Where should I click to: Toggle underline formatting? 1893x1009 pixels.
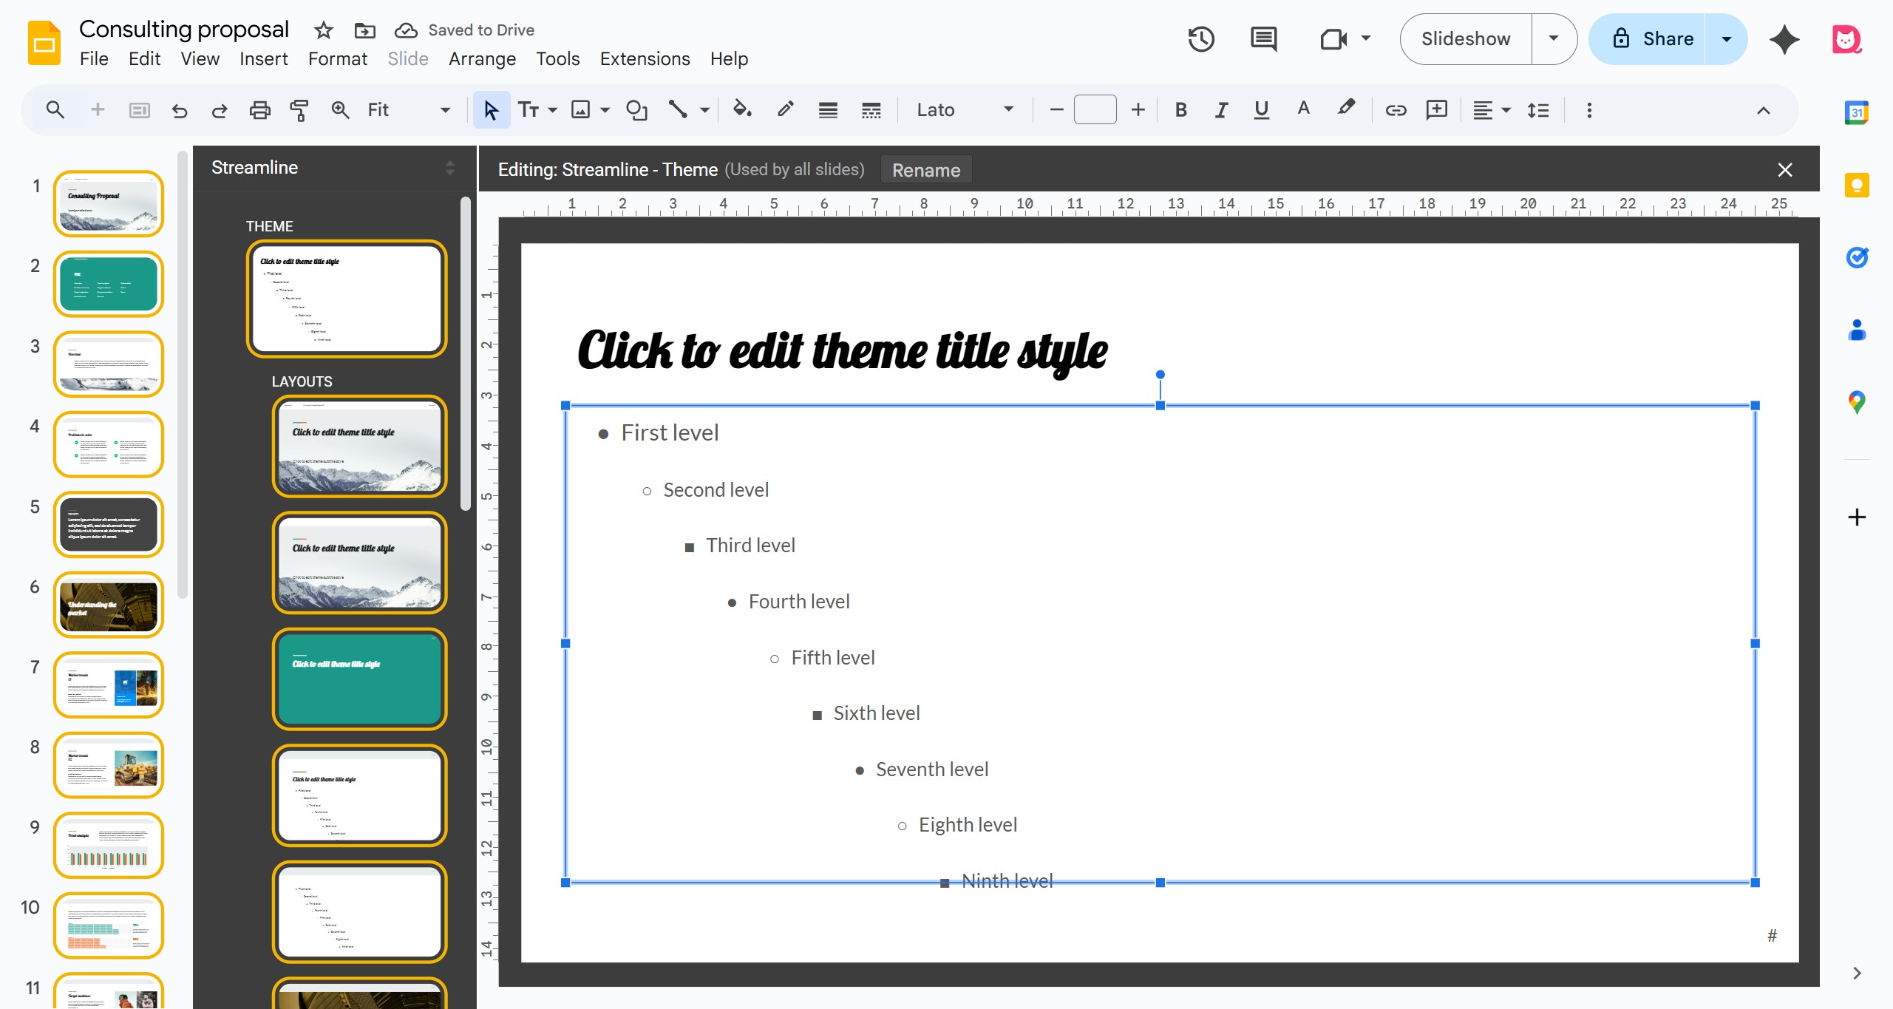point(1262,110)
